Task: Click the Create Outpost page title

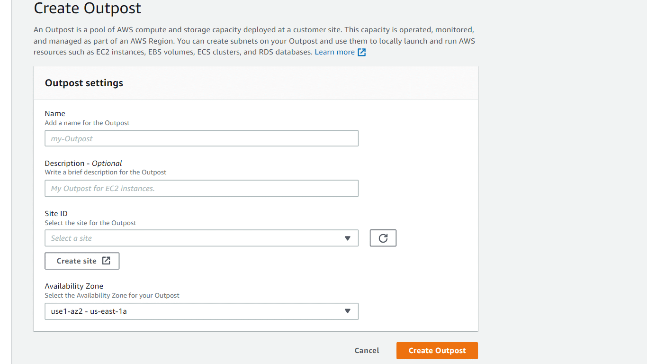Action: pos(87,8)
